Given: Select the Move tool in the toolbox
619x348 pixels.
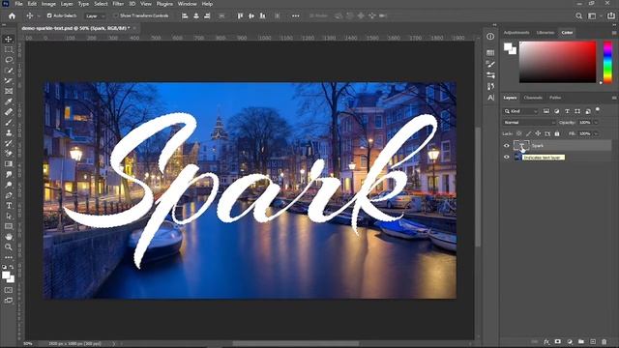Looking at the screenshot, I should [x=9, y=39].
